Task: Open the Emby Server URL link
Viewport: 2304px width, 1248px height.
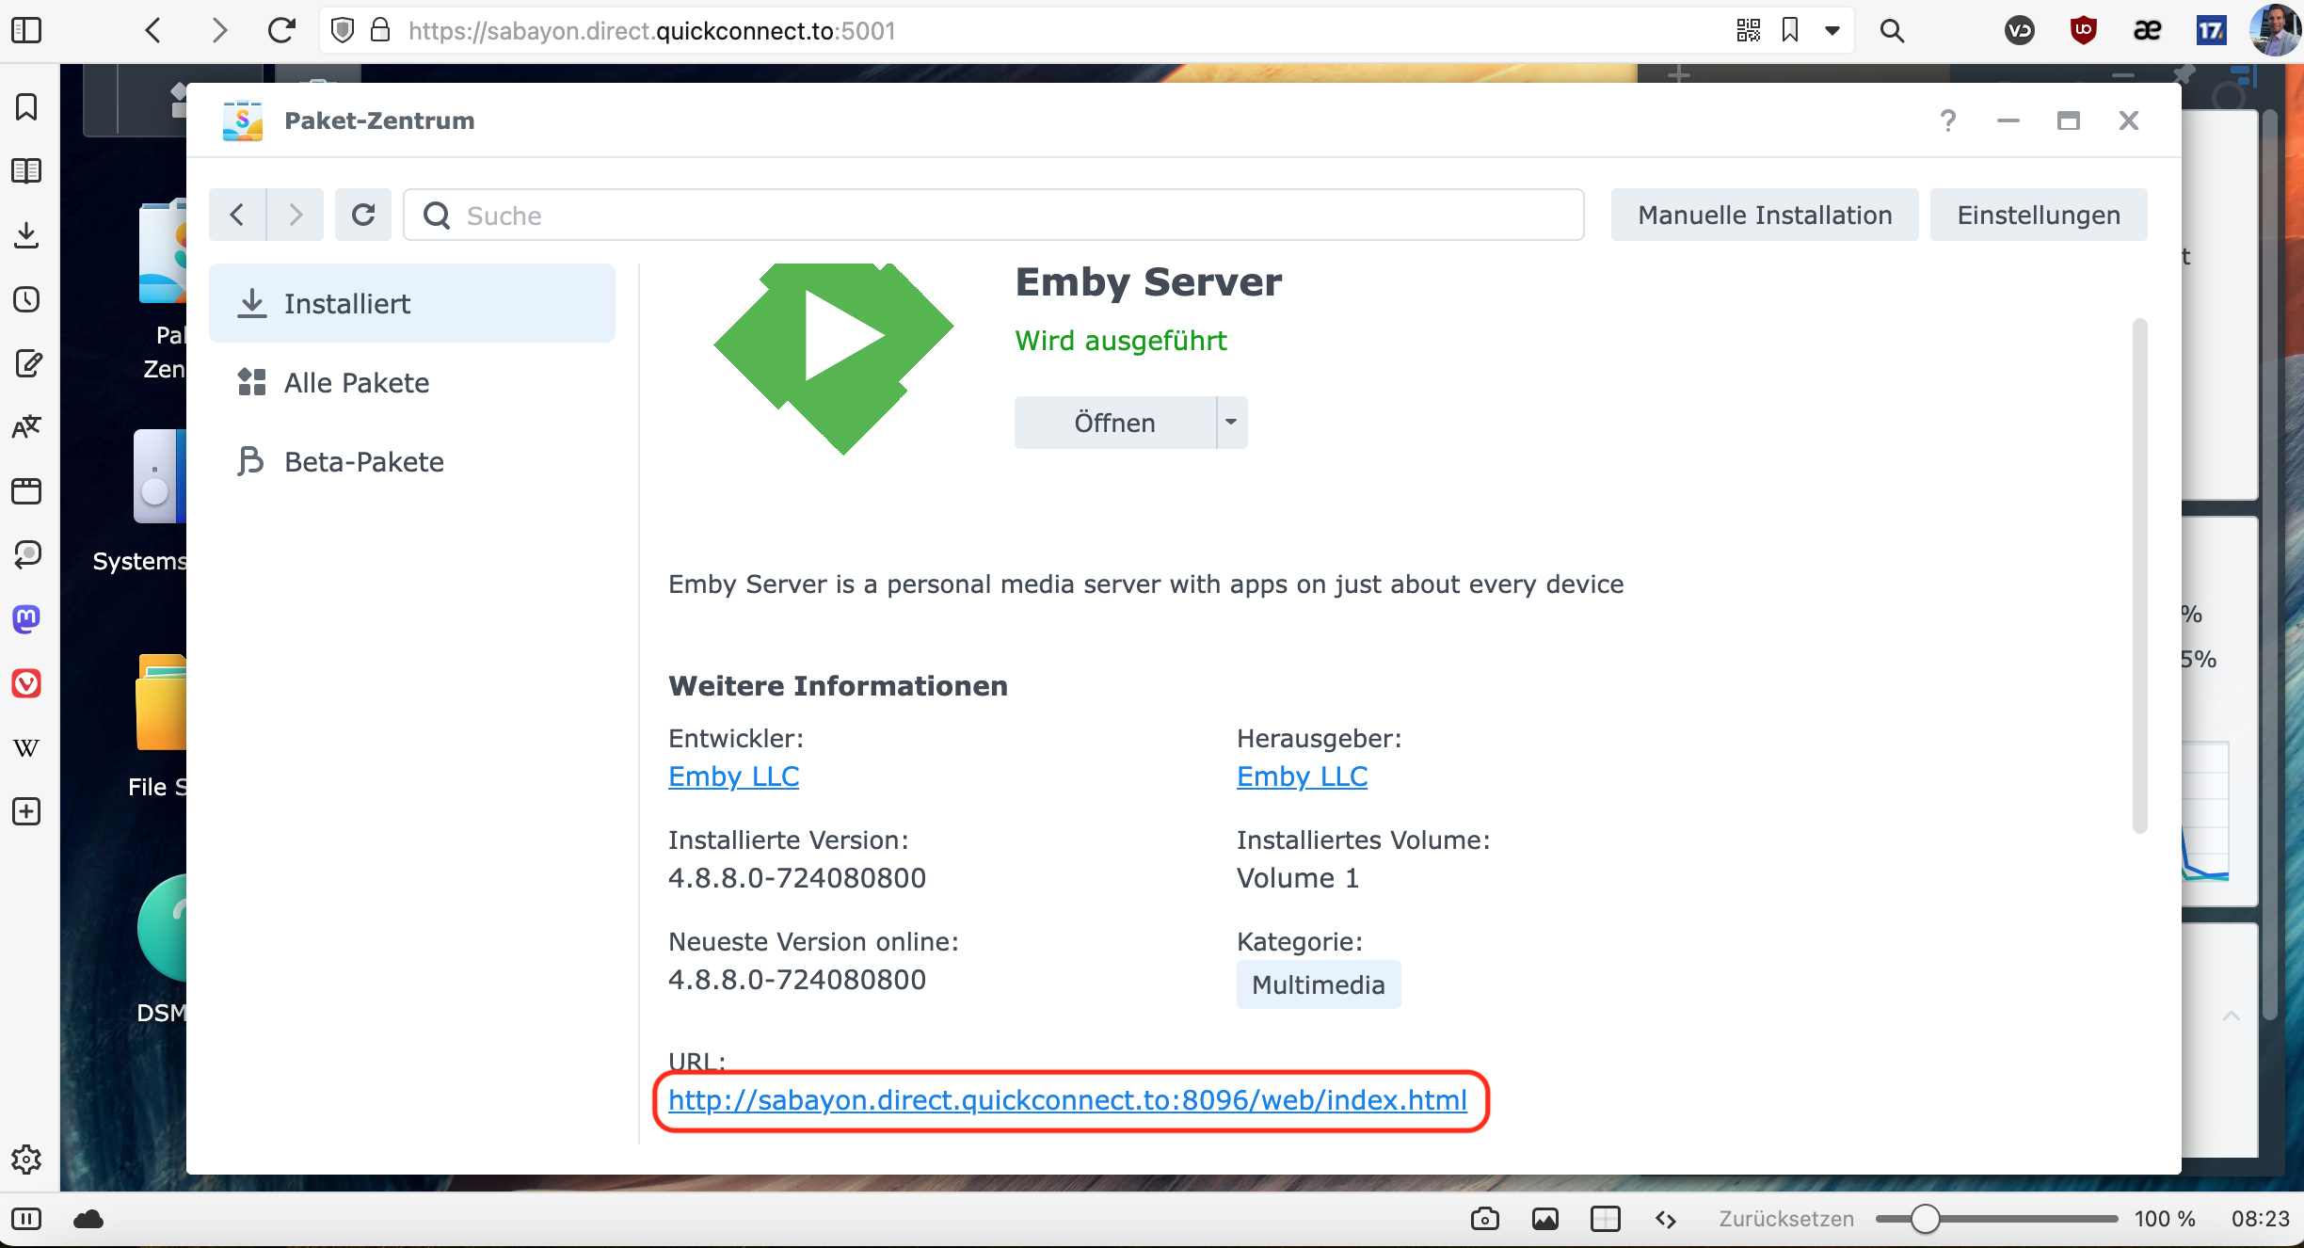Action: point(1067,1100)
